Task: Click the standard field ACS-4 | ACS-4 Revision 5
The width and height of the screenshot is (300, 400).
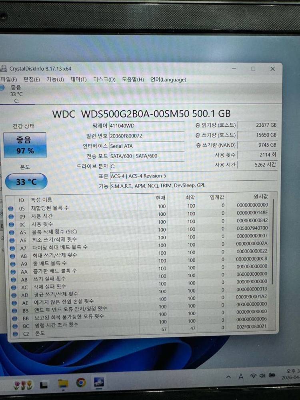Action: 194,176
